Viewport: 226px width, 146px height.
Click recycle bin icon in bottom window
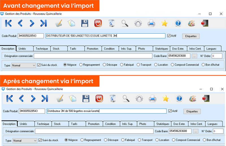(112, 99)
